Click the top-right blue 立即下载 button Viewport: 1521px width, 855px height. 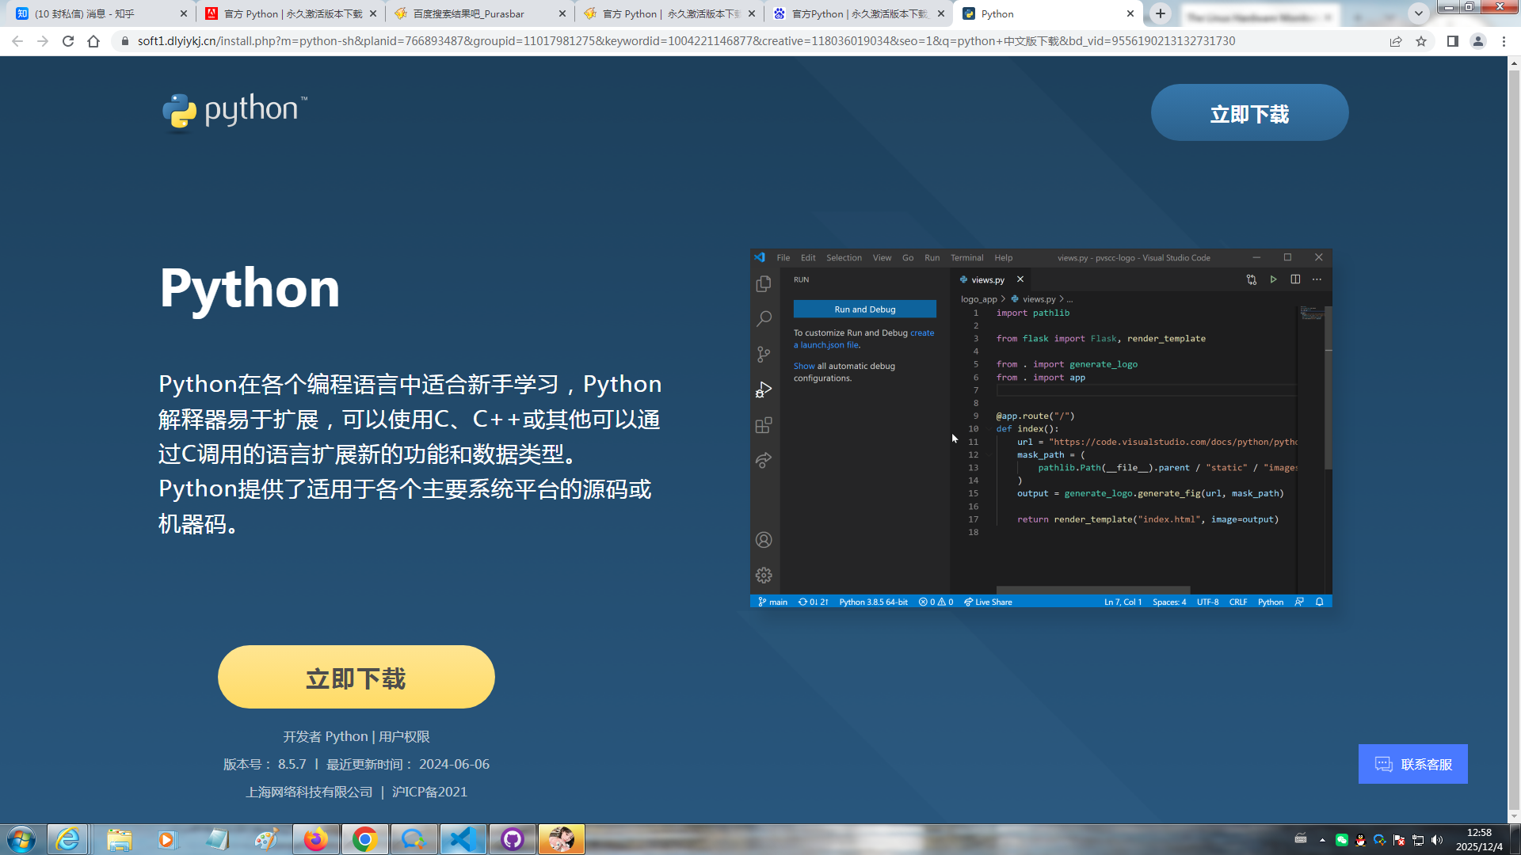click(1249, 113)
